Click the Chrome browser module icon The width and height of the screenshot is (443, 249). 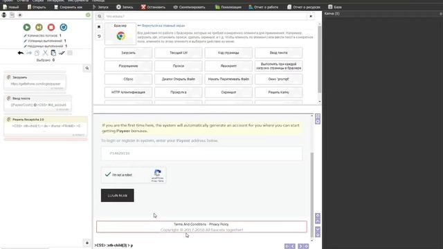click(120, 36)
